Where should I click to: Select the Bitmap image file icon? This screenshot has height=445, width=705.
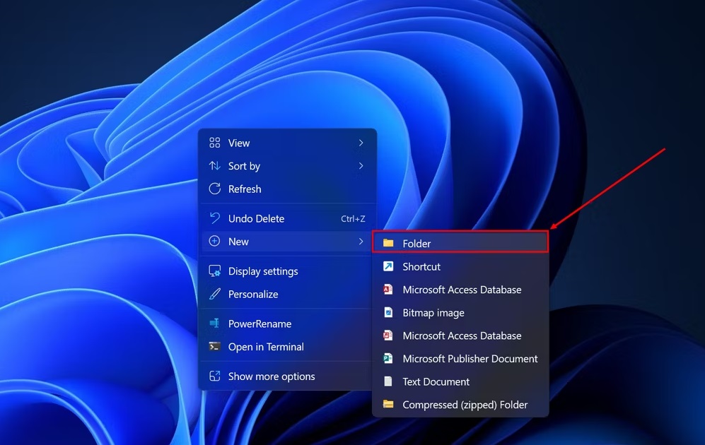tap(388, 312)
